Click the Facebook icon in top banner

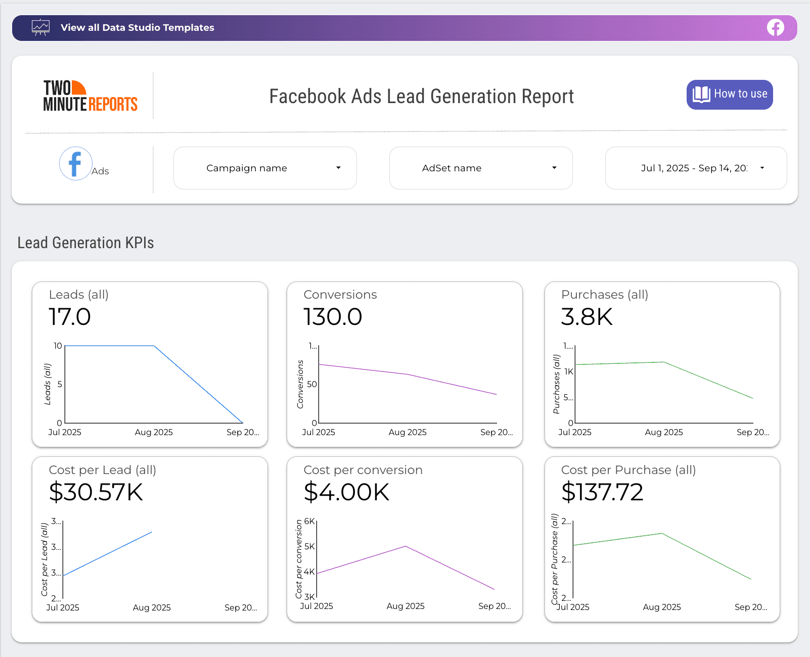775,27
